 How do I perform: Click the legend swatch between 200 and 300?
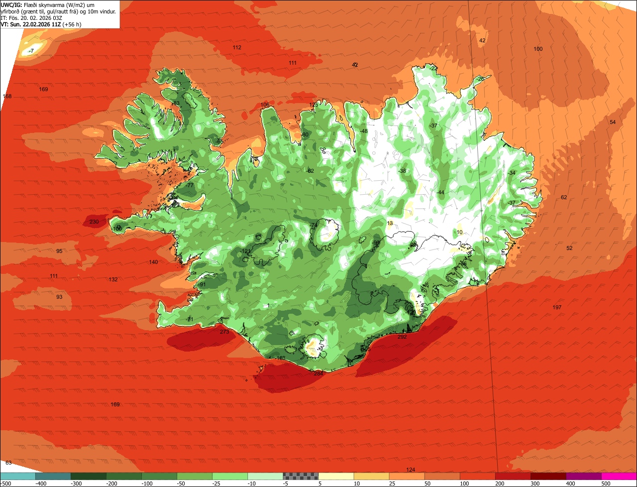(512, 476)
